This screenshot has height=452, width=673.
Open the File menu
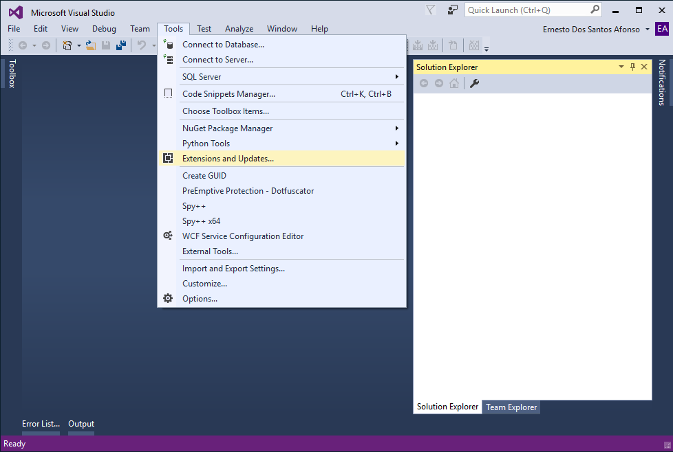click(x=14, y=29)
